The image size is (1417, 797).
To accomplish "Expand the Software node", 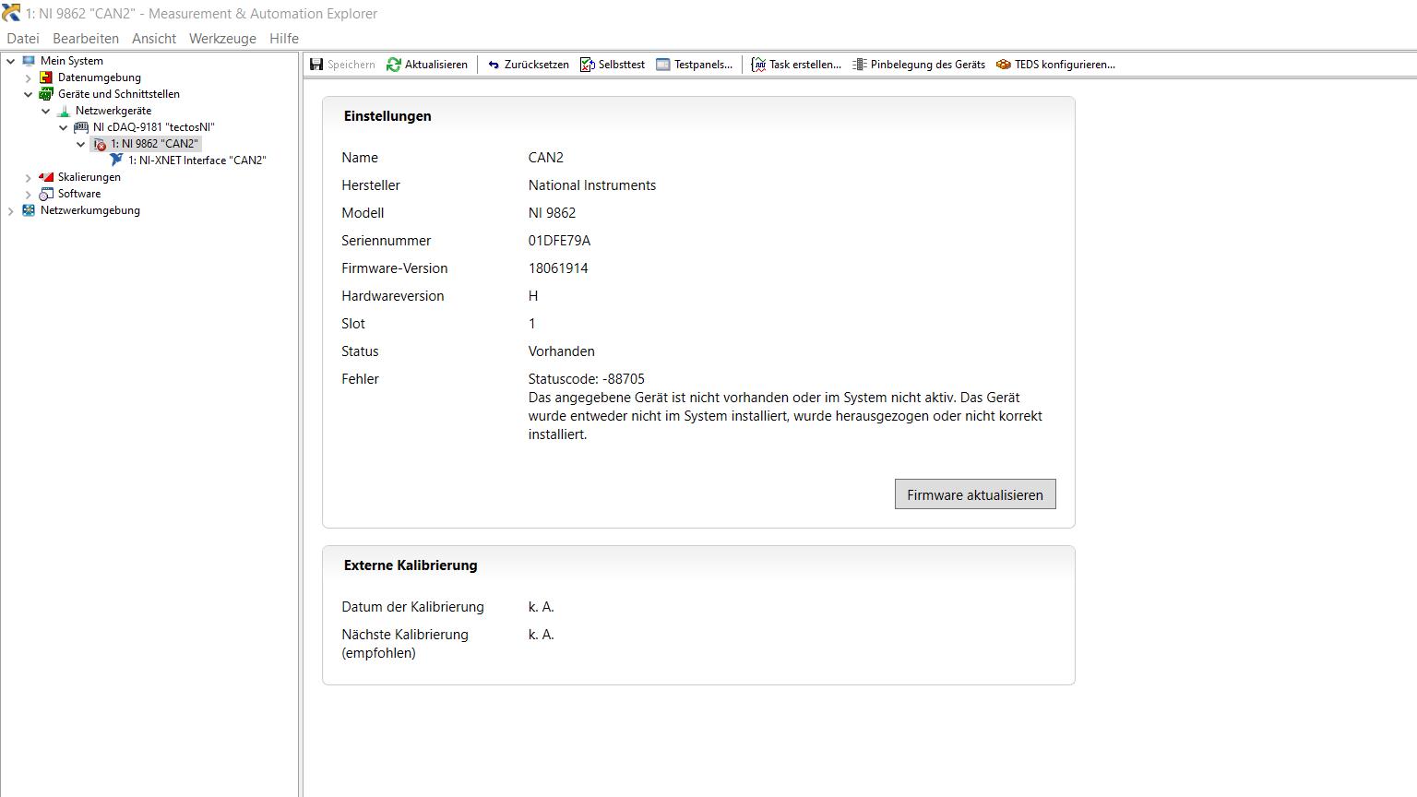I will pos(29,194).
